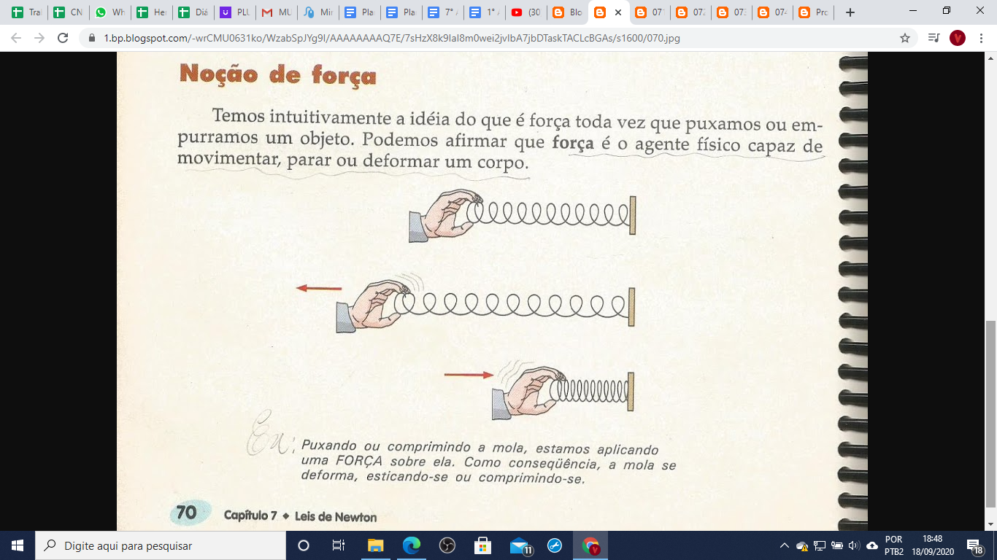Click the caption starting 'Puxando ou comprimindo'
Image resolution: width=997 pixels, height=560 pixels.
click(x=488, y=463)
